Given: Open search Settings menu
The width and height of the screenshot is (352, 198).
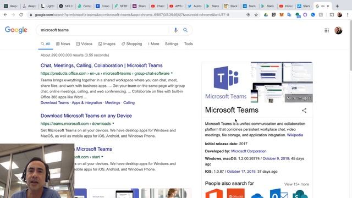Looking at the screenshot, I should pos(172,44).
